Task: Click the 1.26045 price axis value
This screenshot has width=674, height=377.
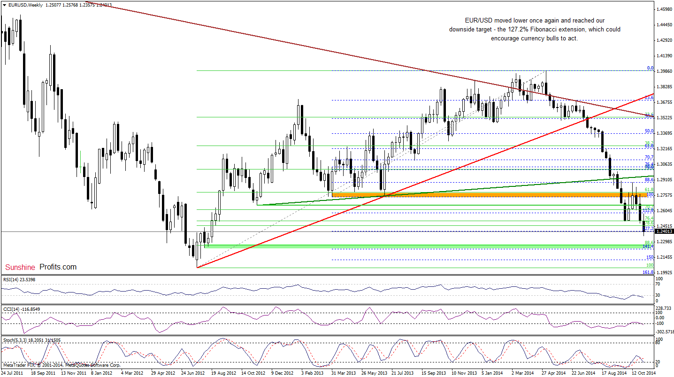Action: coord(665,210)
